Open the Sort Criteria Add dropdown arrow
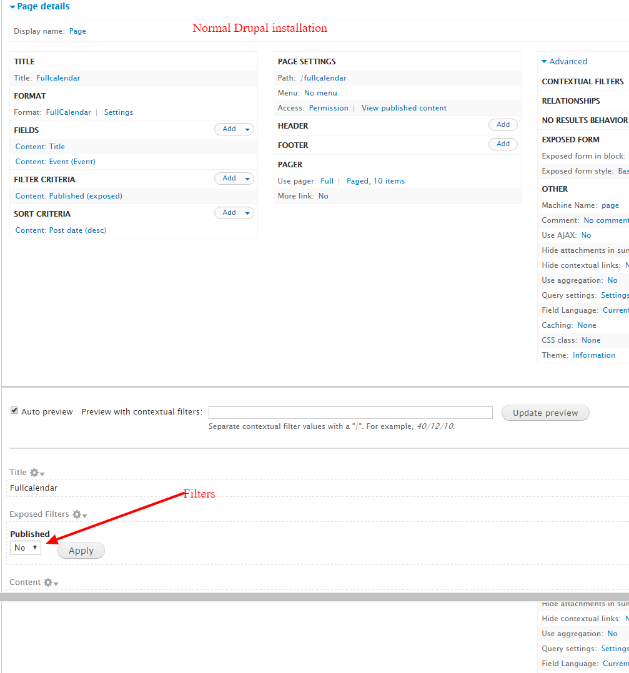The width and height of the screenshot is (629, 673). pyautogui.click(x=247, y=212)
